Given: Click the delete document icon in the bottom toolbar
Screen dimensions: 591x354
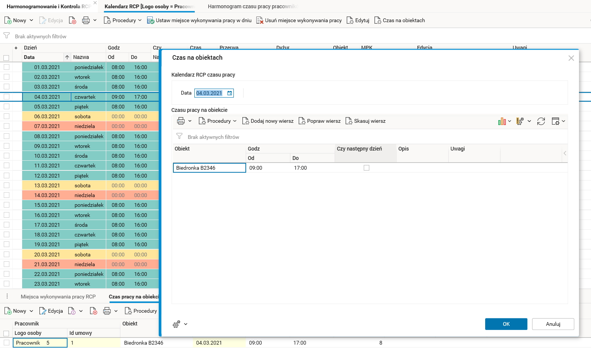Looking at the screenshot, I should tap(93, 311).
